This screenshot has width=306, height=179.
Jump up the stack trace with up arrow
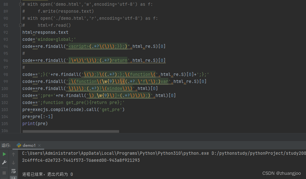(13, 154)
